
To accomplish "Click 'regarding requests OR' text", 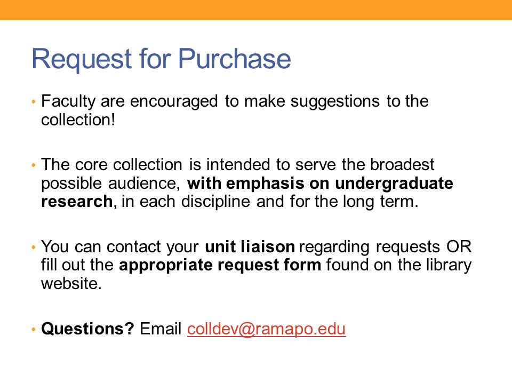I will coord(385,247).
